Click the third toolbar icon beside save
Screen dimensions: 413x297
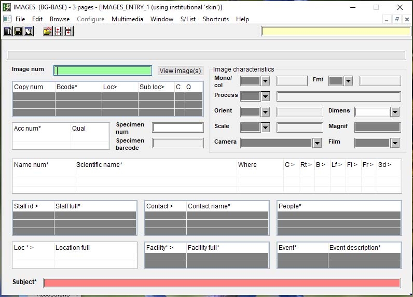[29, 32]
